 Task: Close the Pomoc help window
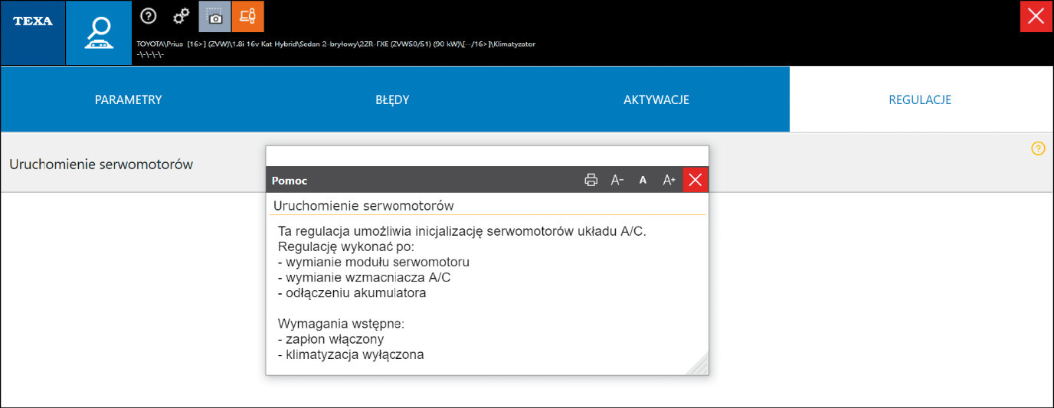pyautogui.click(x=696, y=180)
